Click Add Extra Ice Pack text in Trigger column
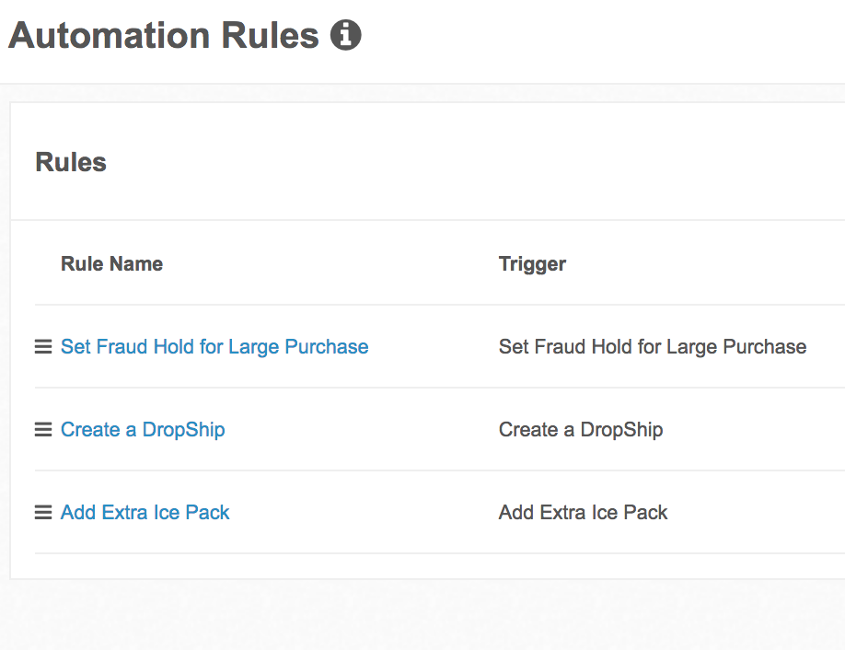The image size is (845, 650). click(x=584, y=513)
